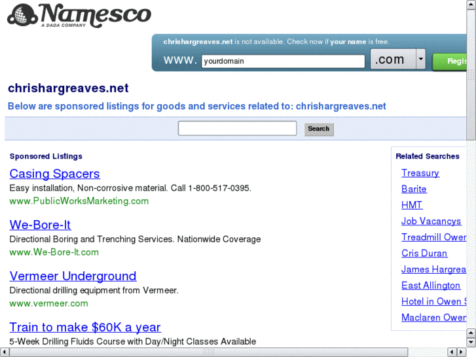476x357 pixels.
Task: Click the horizontal scrollbar left arrow
Action: pos(4,352)
